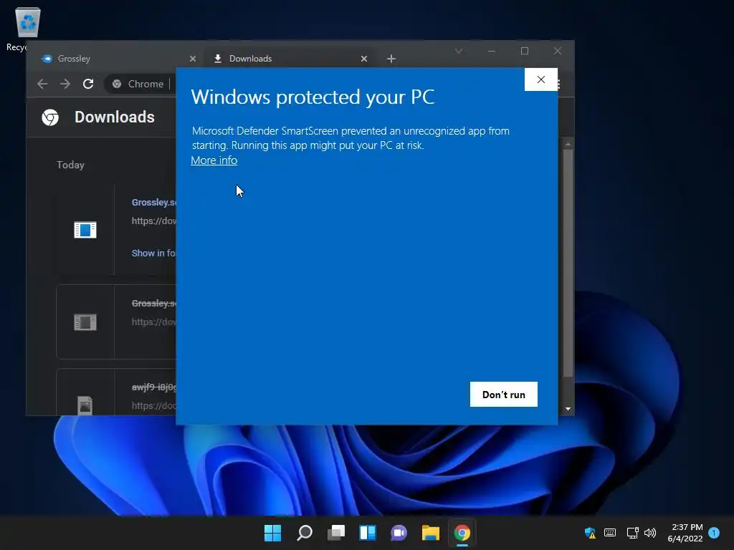Screen dimensions: 734x550
Task: Go back in Chrome
Action: (x=42, y=84)
